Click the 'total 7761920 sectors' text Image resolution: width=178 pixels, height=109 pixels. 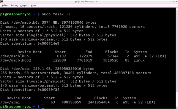pos(122,27)
